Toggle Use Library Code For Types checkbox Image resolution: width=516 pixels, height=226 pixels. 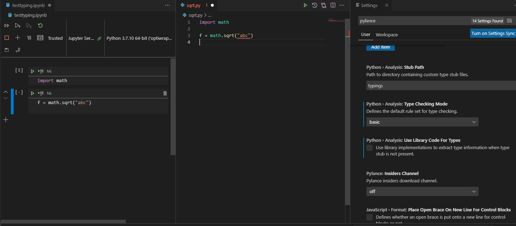point(370,148)
